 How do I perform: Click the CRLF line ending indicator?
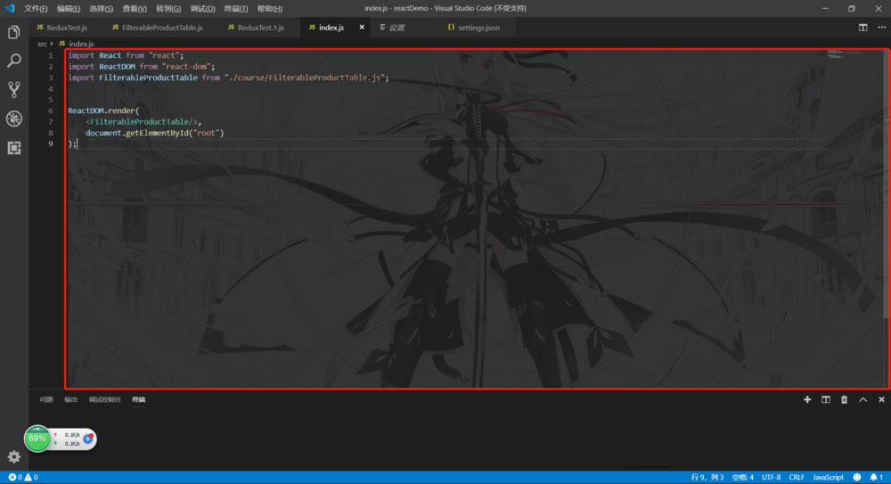click(797, 478)
